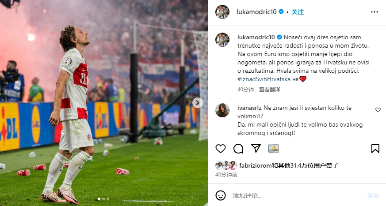Open lukamodric10 profile picture in header
386x206 pixels.
222,12
